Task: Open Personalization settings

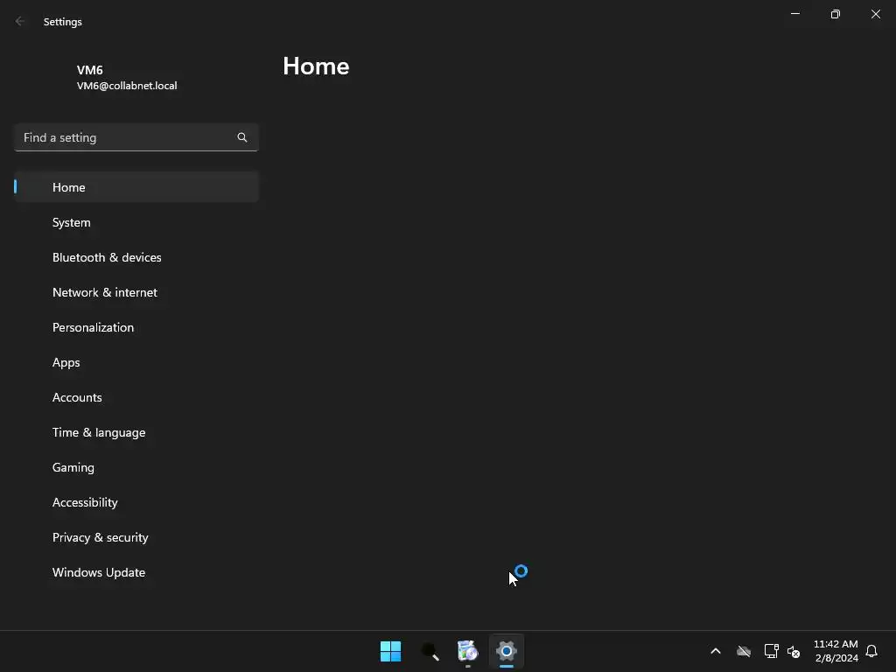Action: 136,327
